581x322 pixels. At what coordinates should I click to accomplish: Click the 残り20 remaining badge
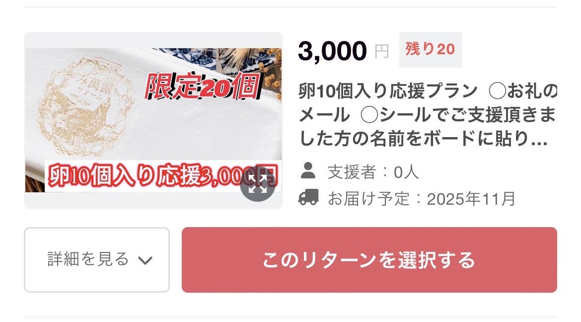pyautogui.click(x=430, y=49)
